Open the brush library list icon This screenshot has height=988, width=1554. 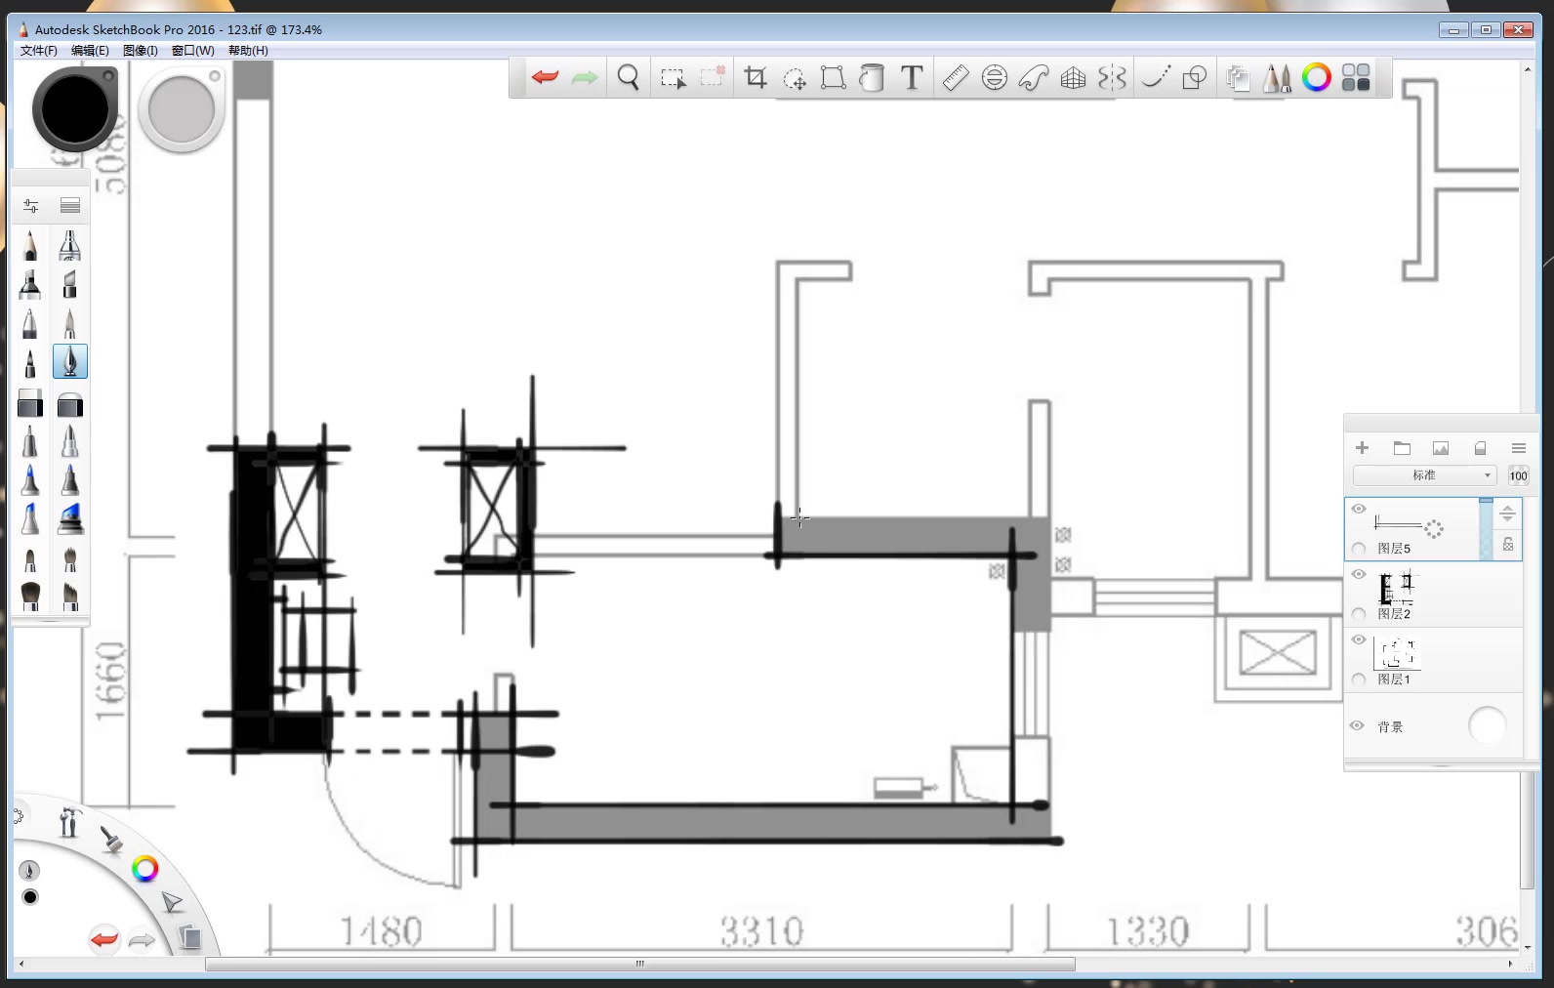coord(70,205)
